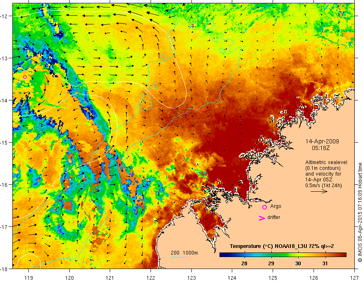This screenshot has width=363, height=281.
Task: Click the latitude axis label -16
Action: 5,185
